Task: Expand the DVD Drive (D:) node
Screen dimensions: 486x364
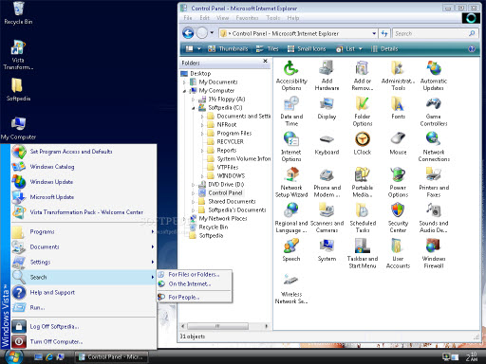Action: (194, 185)
